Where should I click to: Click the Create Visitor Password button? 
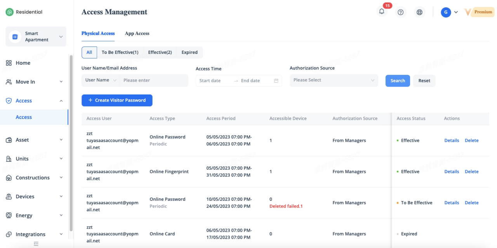point(117,100)
